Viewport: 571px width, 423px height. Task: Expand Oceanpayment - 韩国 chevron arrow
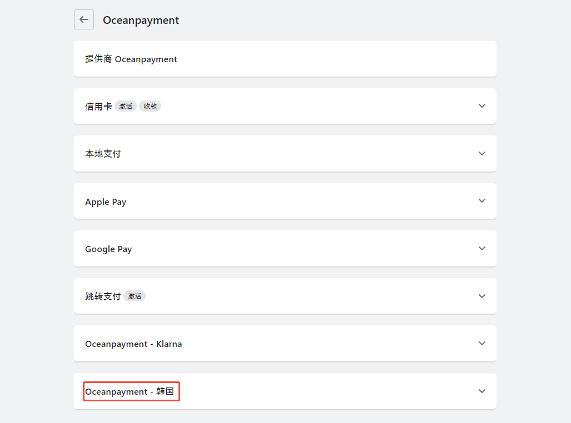tap(482, 391)
